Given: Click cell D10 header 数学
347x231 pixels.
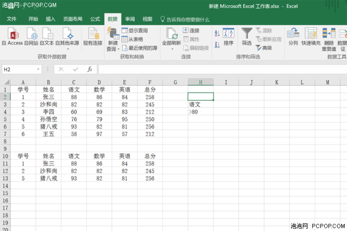Looking at the screenshot, I should point(99,156).
